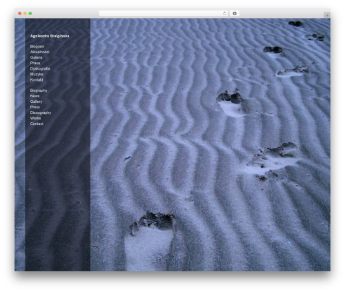Go to the Galeria page
This screenshot has width=345, height=292.
(x=36, y=57)
